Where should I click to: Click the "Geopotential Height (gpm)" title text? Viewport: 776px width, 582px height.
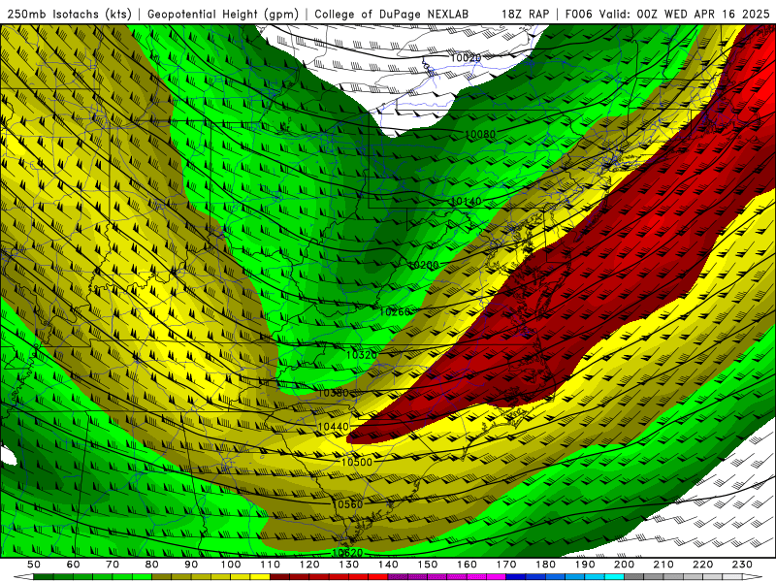pyautogui.click(x=223, y=15)
